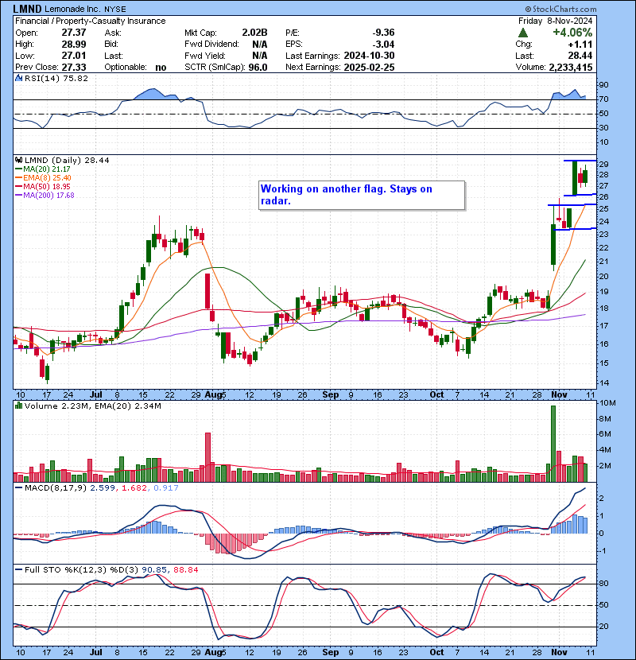Click the Next Earnings date 2025-02-25

click(x=369, y=68)
